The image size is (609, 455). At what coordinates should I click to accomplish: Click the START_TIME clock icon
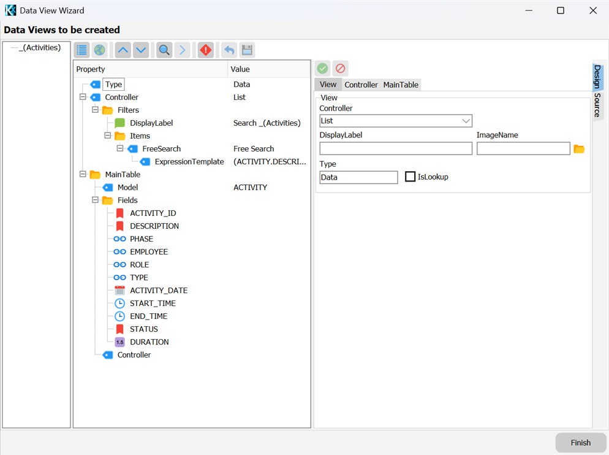[120, 304]
